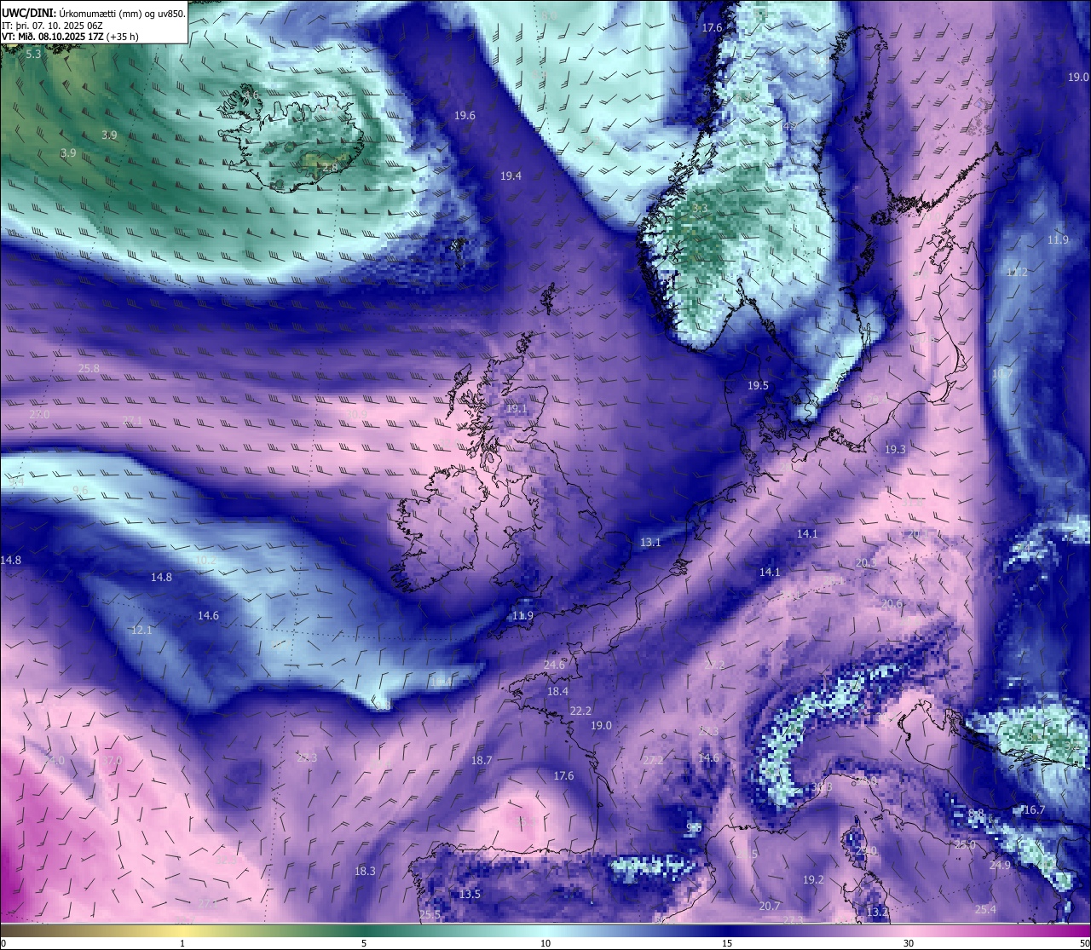Click the 25.0 value over central Italy
1091x950 pixels.
click(x=965, y=845)
